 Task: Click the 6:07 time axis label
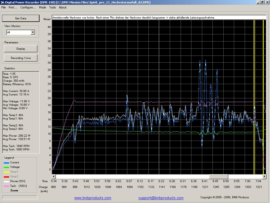(x=129, y=181)
